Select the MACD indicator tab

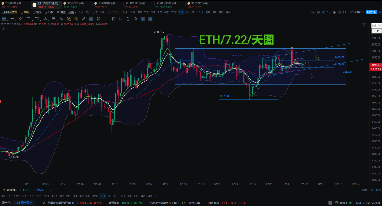click(x=40, y=190)
